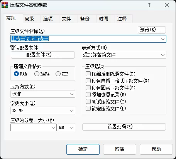This screenshot has width=176, height=159.
Task: Click the question mark help button in title bar
Action: click(x=149, y=5)
